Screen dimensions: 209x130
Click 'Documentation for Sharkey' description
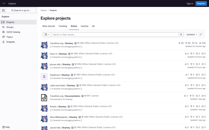(61, 99)
